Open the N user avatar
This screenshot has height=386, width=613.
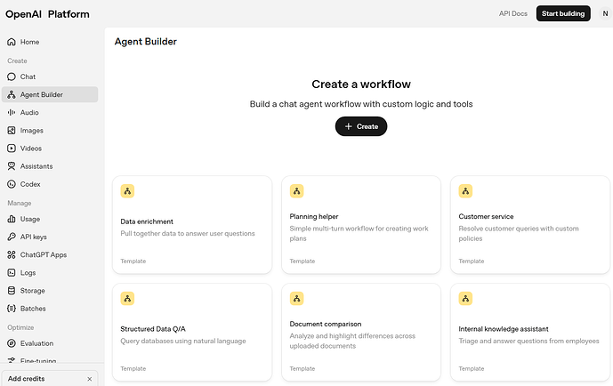(605, 13)
